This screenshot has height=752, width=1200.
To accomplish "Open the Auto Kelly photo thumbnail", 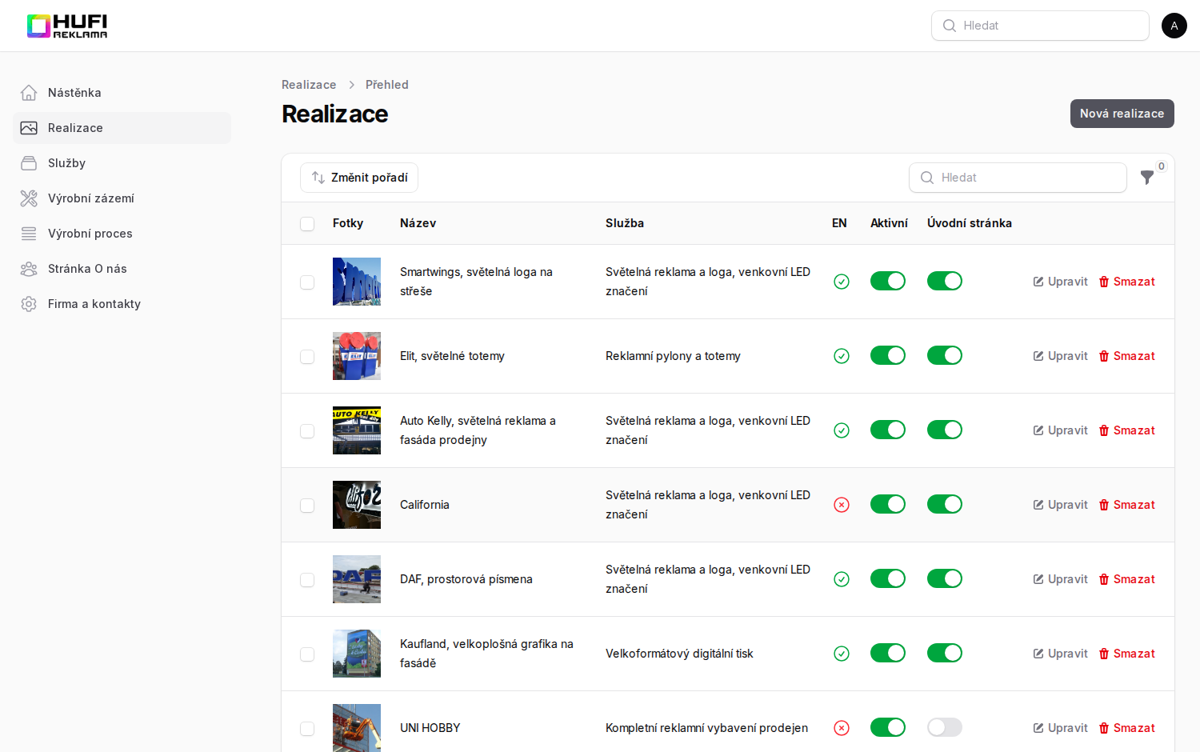I will (357, 430).
